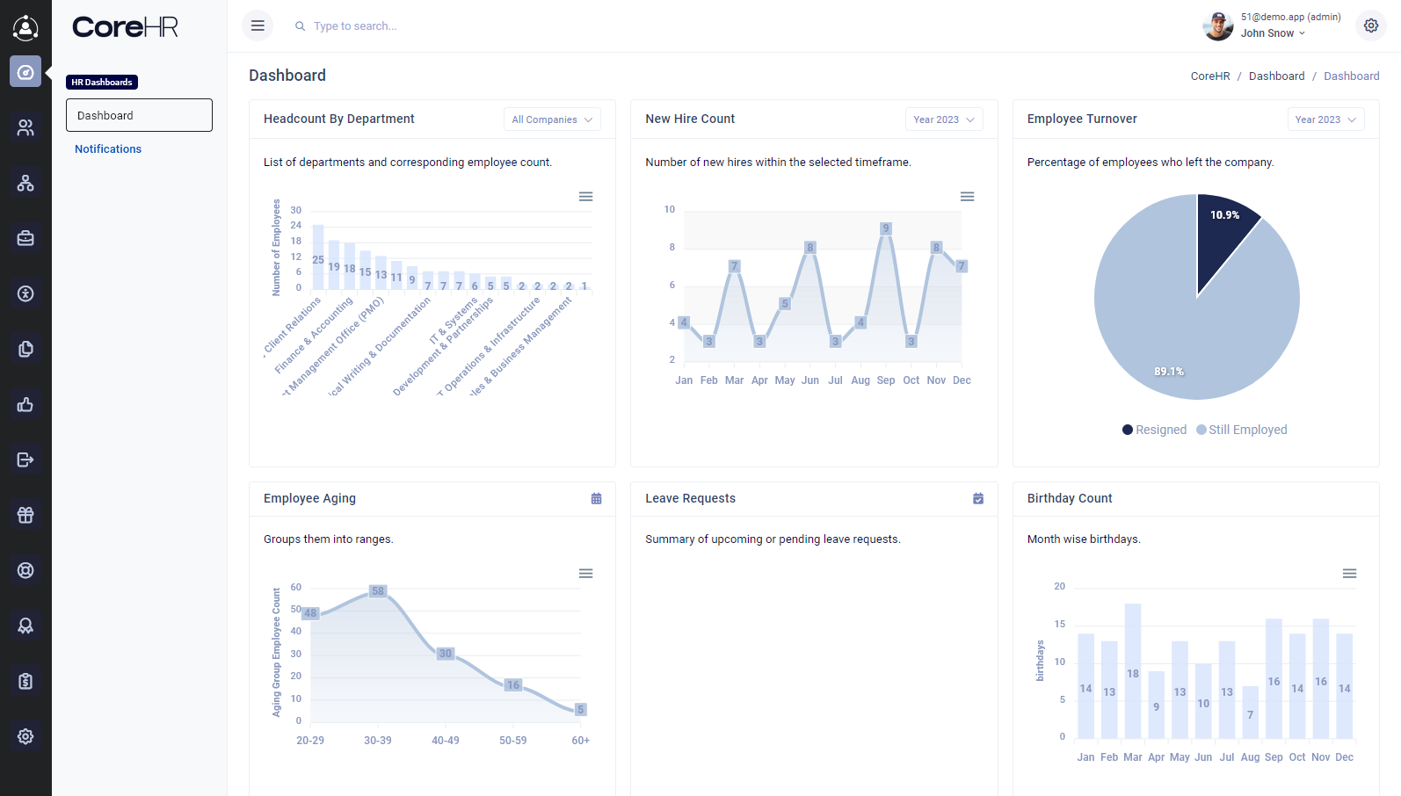Viewport: 1401px width, 796px height.
Task: Click the organization hierarchy sidebar icon
Action: [25, 183]
